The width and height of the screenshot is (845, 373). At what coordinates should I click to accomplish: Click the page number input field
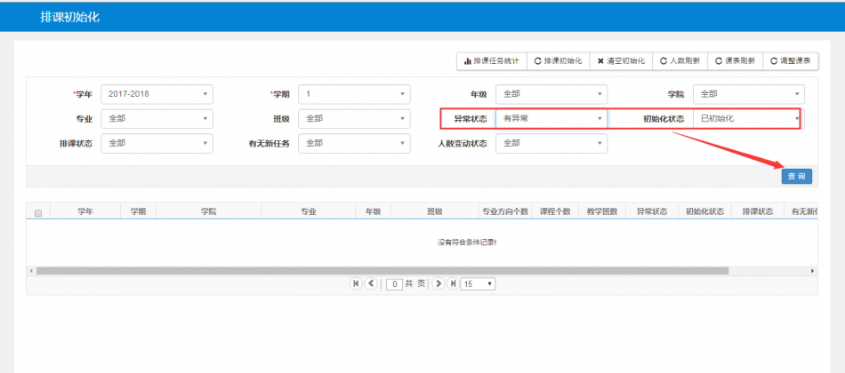pyautogui.click(x=394, y=283)
